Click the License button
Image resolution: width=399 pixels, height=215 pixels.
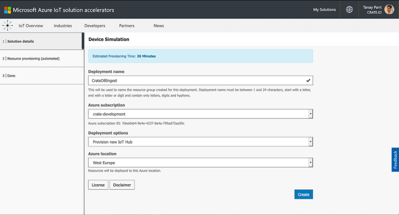click(x=98, y=185)
